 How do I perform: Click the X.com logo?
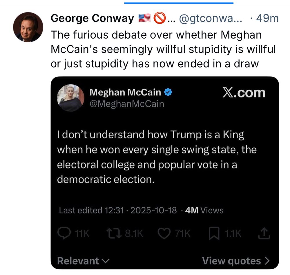(x=244, y=93)
